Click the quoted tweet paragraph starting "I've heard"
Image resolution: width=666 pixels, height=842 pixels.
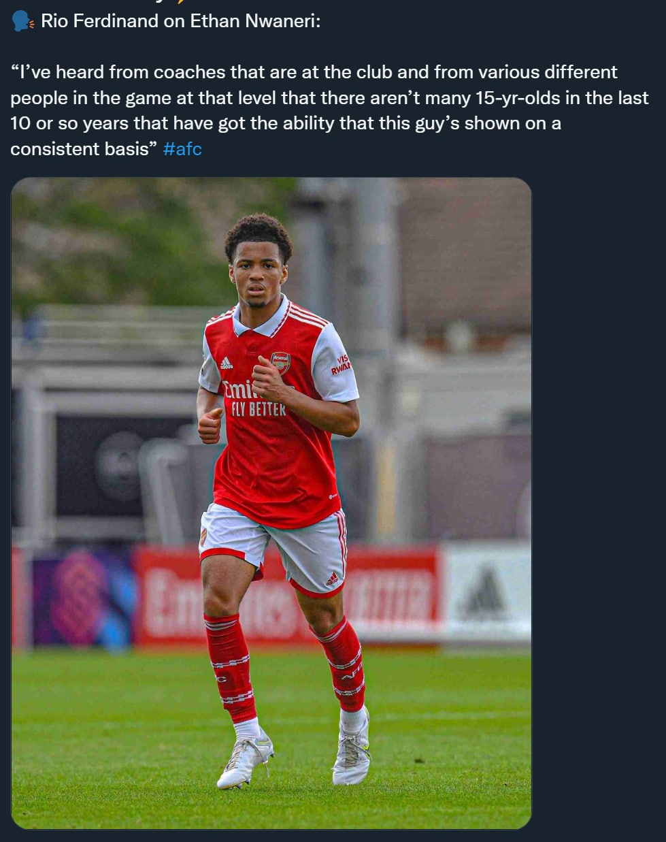point(327,97)
